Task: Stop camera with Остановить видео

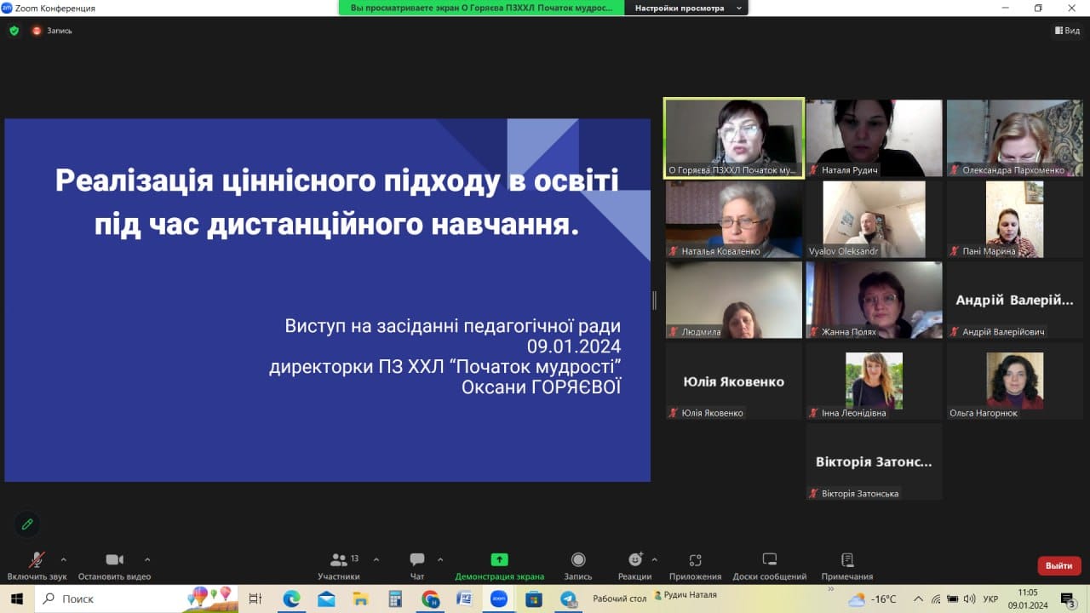Action: pos(114,559)
